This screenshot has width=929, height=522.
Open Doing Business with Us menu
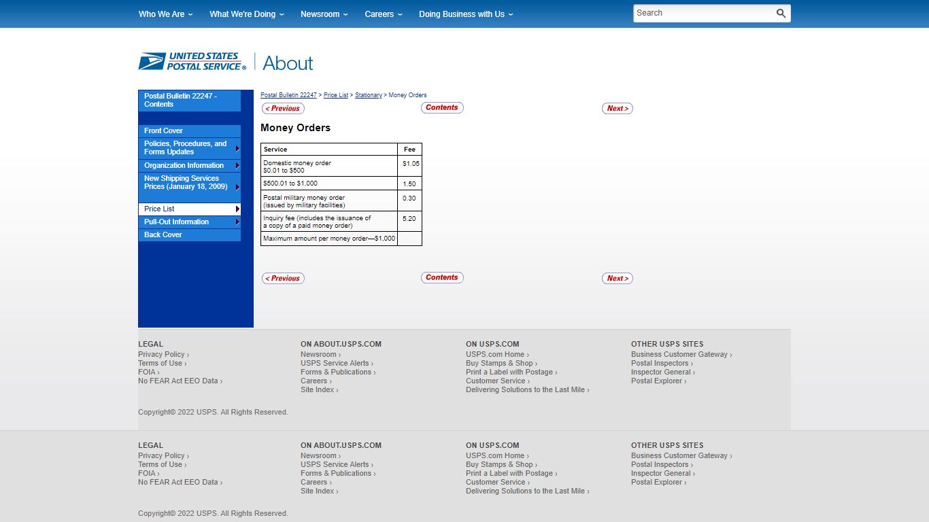click(466, 14)
